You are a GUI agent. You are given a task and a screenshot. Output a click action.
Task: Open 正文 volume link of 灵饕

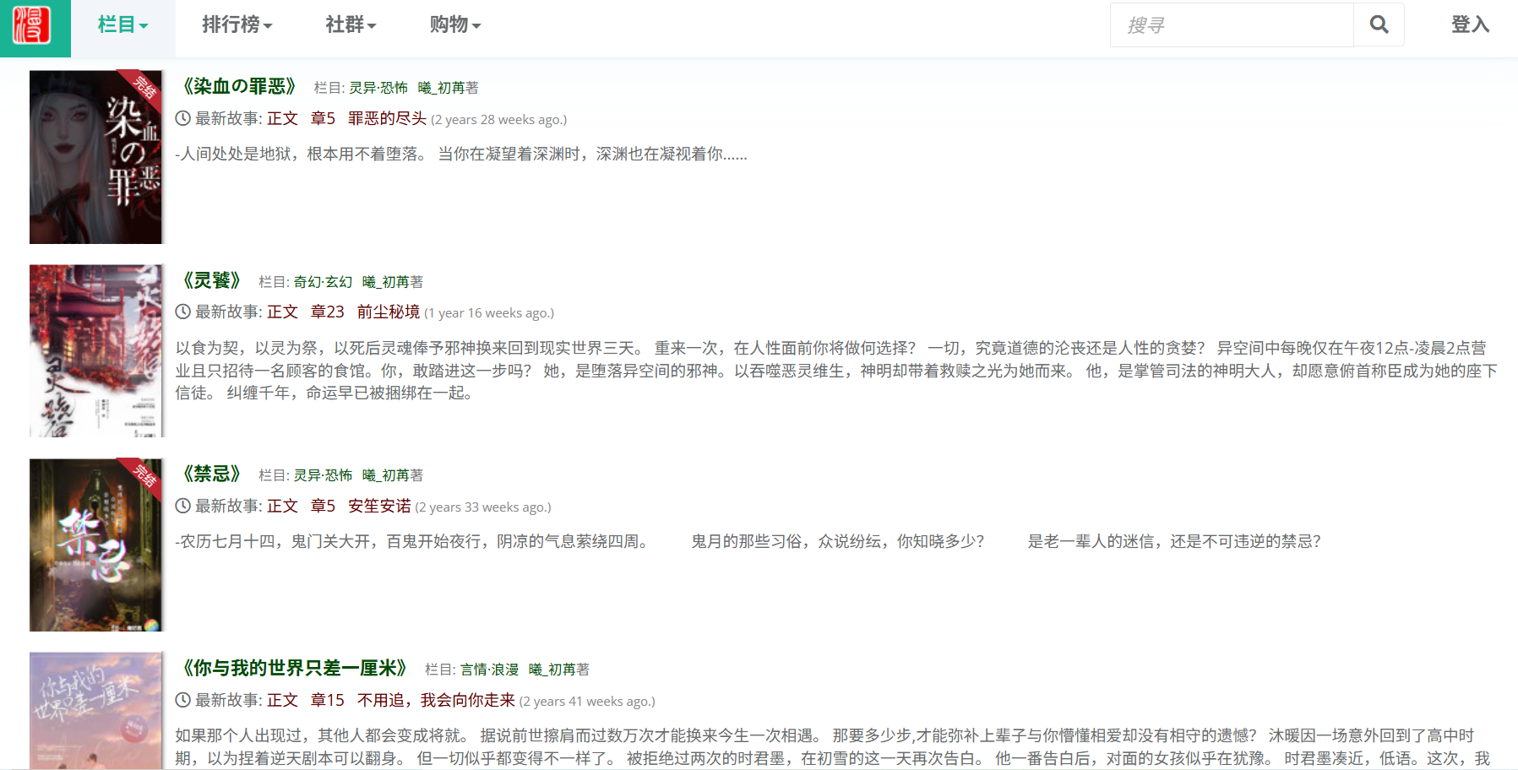282,312
